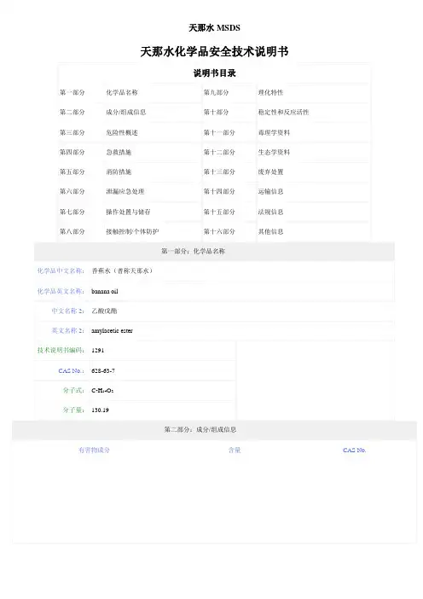Click the 天那水 MSDS page header
423x599 pixels.
coord(214,28)
